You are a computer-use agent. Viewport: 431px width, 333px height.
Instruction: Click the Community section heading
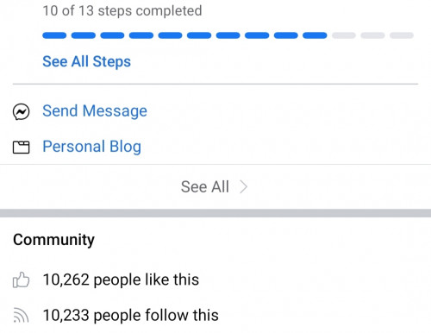(53, 240)
